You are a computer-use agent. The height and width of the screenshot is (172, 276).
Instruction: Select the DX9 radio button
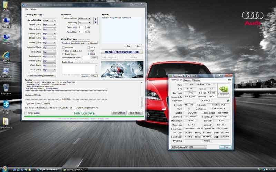88,51
